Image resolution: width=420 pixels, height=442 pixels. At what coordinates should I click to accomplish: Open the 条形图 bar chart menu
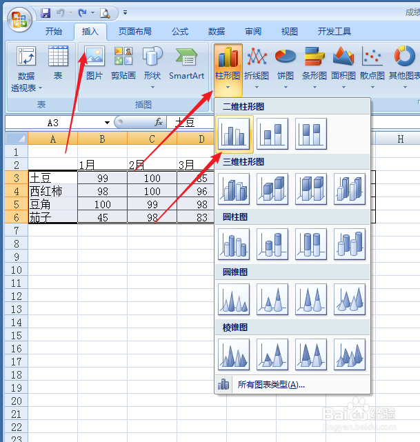(314, 68)
